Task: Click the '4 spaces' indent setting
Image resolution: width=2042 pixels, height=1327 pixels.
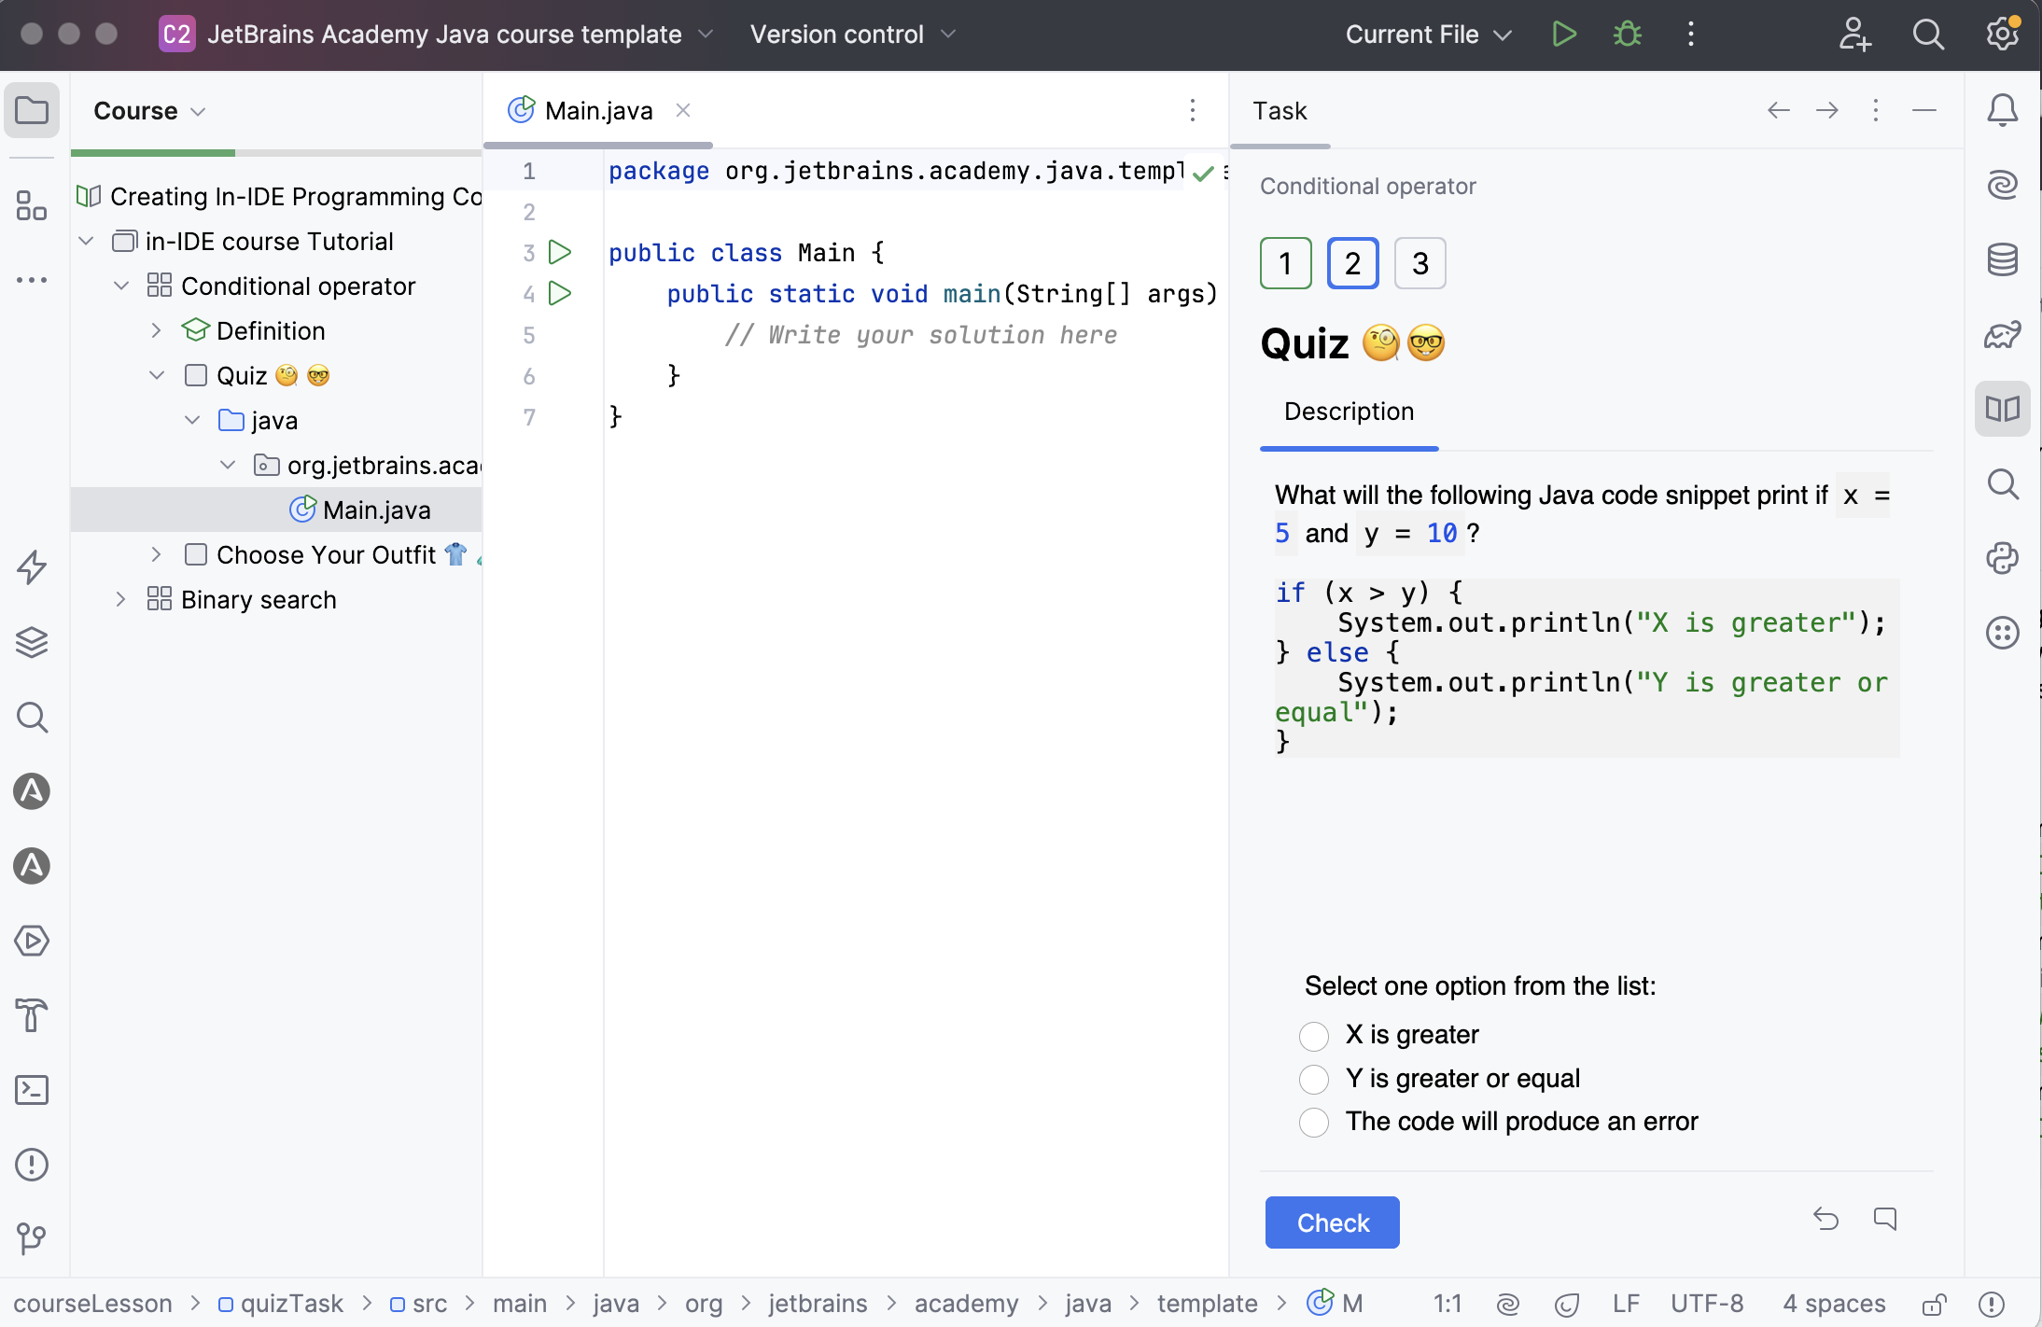Action: point(1834,1304)
